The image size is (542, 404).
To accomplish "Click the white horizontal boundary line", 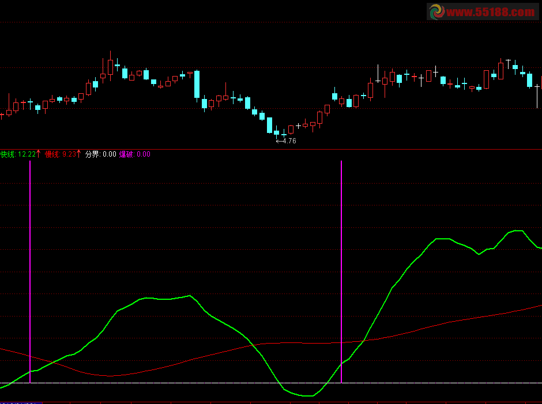I will click(173, 383).
